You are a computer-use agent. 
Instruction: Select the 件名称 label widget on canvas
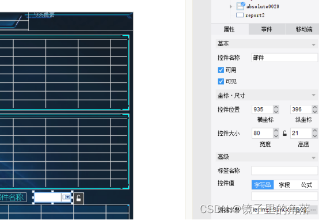[x=13, y=197]
